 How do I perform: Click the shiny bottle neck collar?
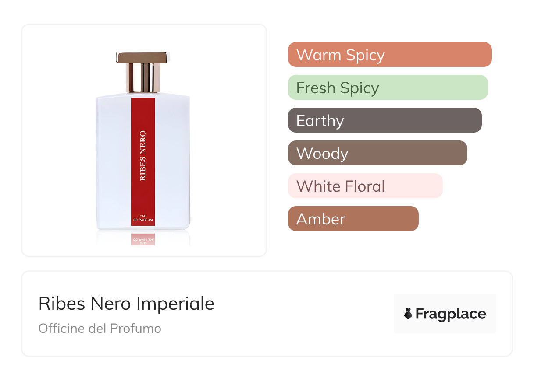point(143,78)
